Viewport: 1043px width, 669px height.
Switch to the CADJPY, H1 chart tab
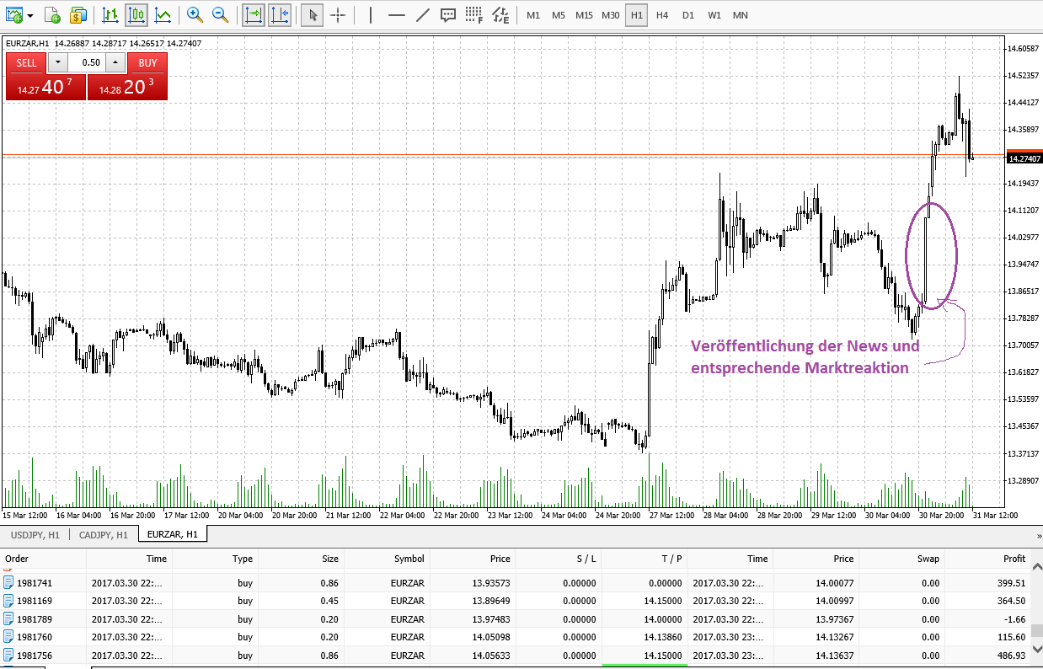(x=103, y=534)
